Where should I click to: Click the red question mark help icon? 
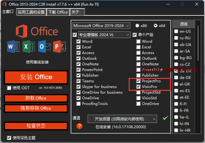point(79,126)
